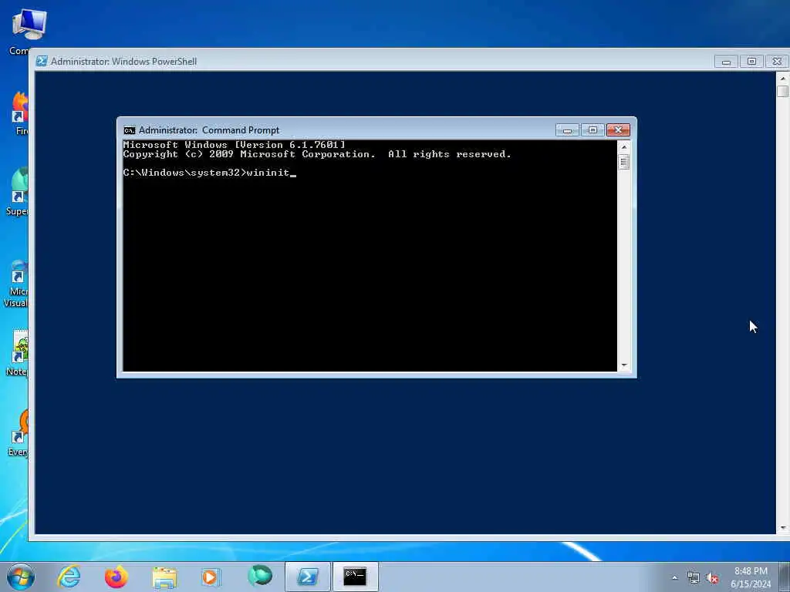Open the Start menu orb

coord(21,577)
